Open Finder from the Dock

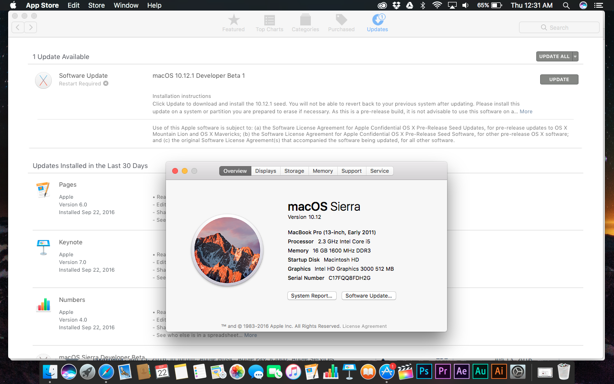(x=50, y=371)
